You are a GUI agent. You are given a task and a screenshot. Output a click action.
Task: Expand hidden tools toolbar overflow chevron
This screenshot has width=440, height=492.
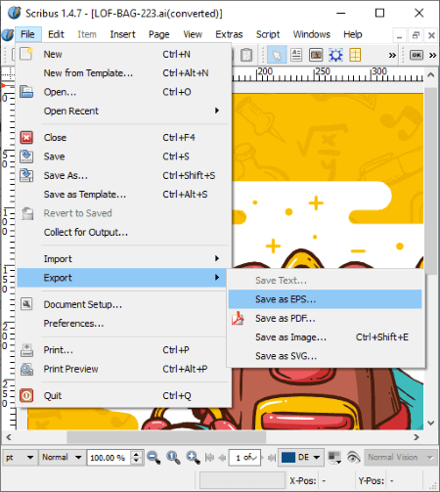click(x=392, y=55)
